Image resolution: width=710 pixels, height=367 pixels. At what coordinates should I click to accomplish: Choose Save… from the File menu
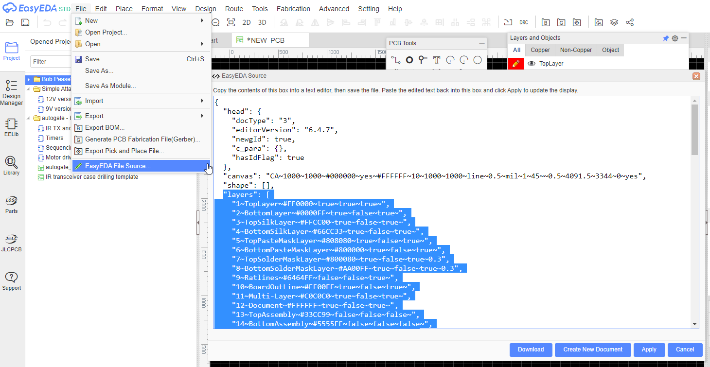(x=141, y=59)
